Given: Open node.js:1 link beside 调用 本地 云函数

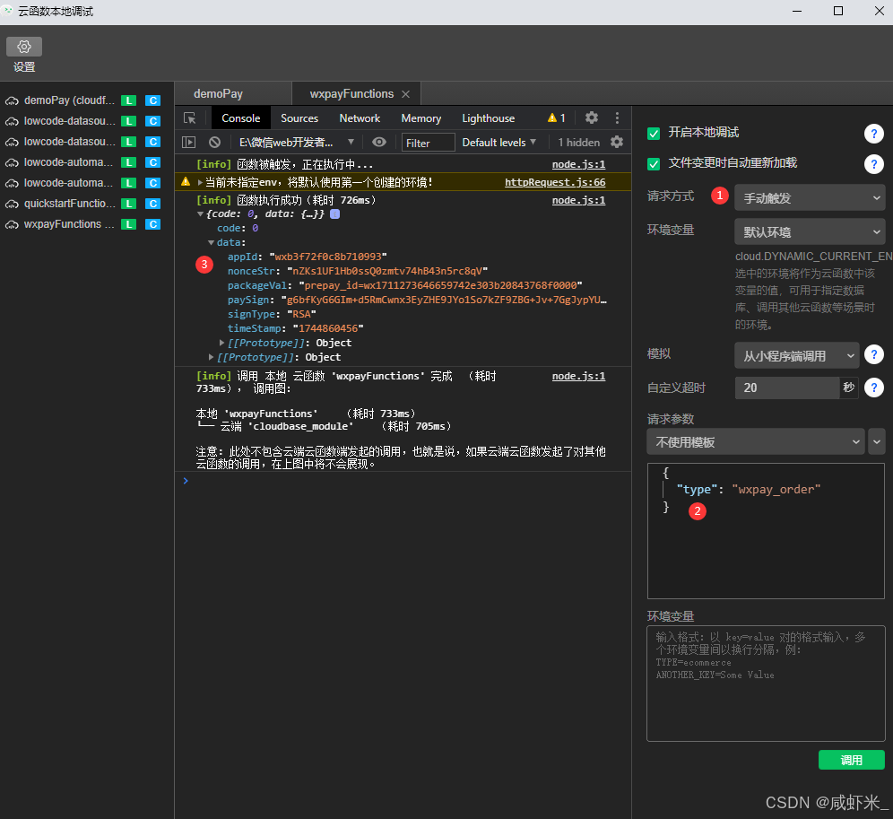Looking at the screenshot, I should (x=578, y=376).
